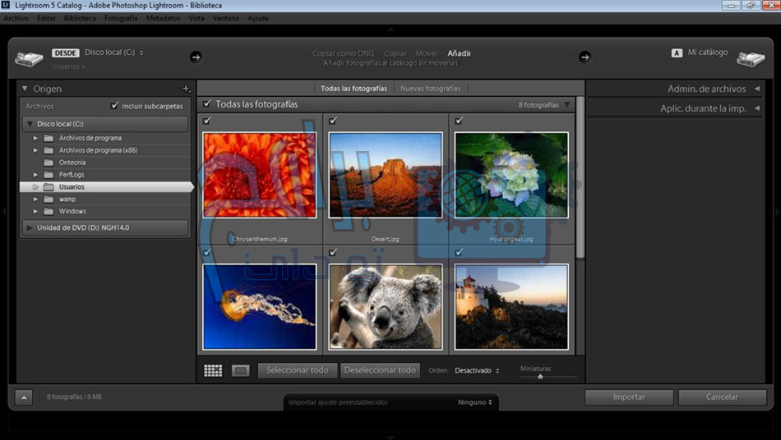Select the koala photo thumbnail
The width and height of the screenshot is (781, 440).
pyautogui.click(x=386, y=306)
